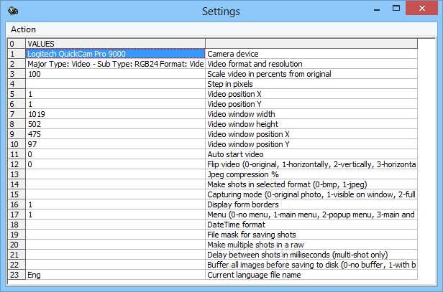Minimize the Settings window
This screenshot has height=292, width=443.
coord(377,9)
